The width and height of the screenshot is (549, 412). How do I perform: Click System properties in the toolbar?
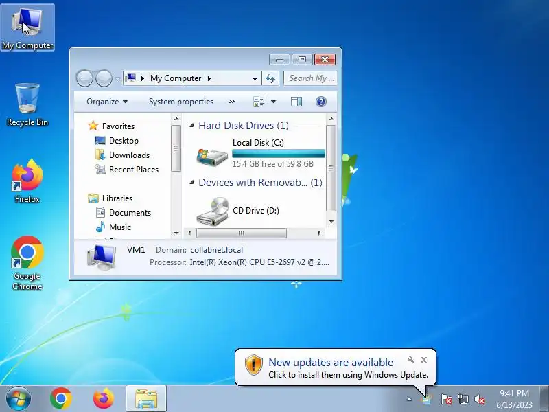[x=181, y=102]
